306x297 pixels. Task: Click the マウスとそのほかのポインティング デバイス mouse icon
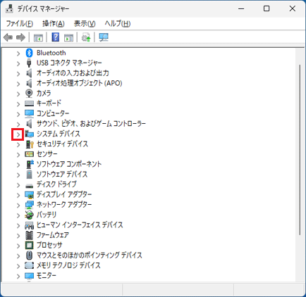point(29,255)
